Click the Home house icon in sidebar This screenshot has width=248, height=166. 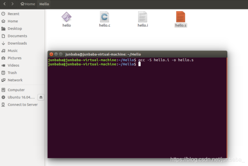click(3, 21)
